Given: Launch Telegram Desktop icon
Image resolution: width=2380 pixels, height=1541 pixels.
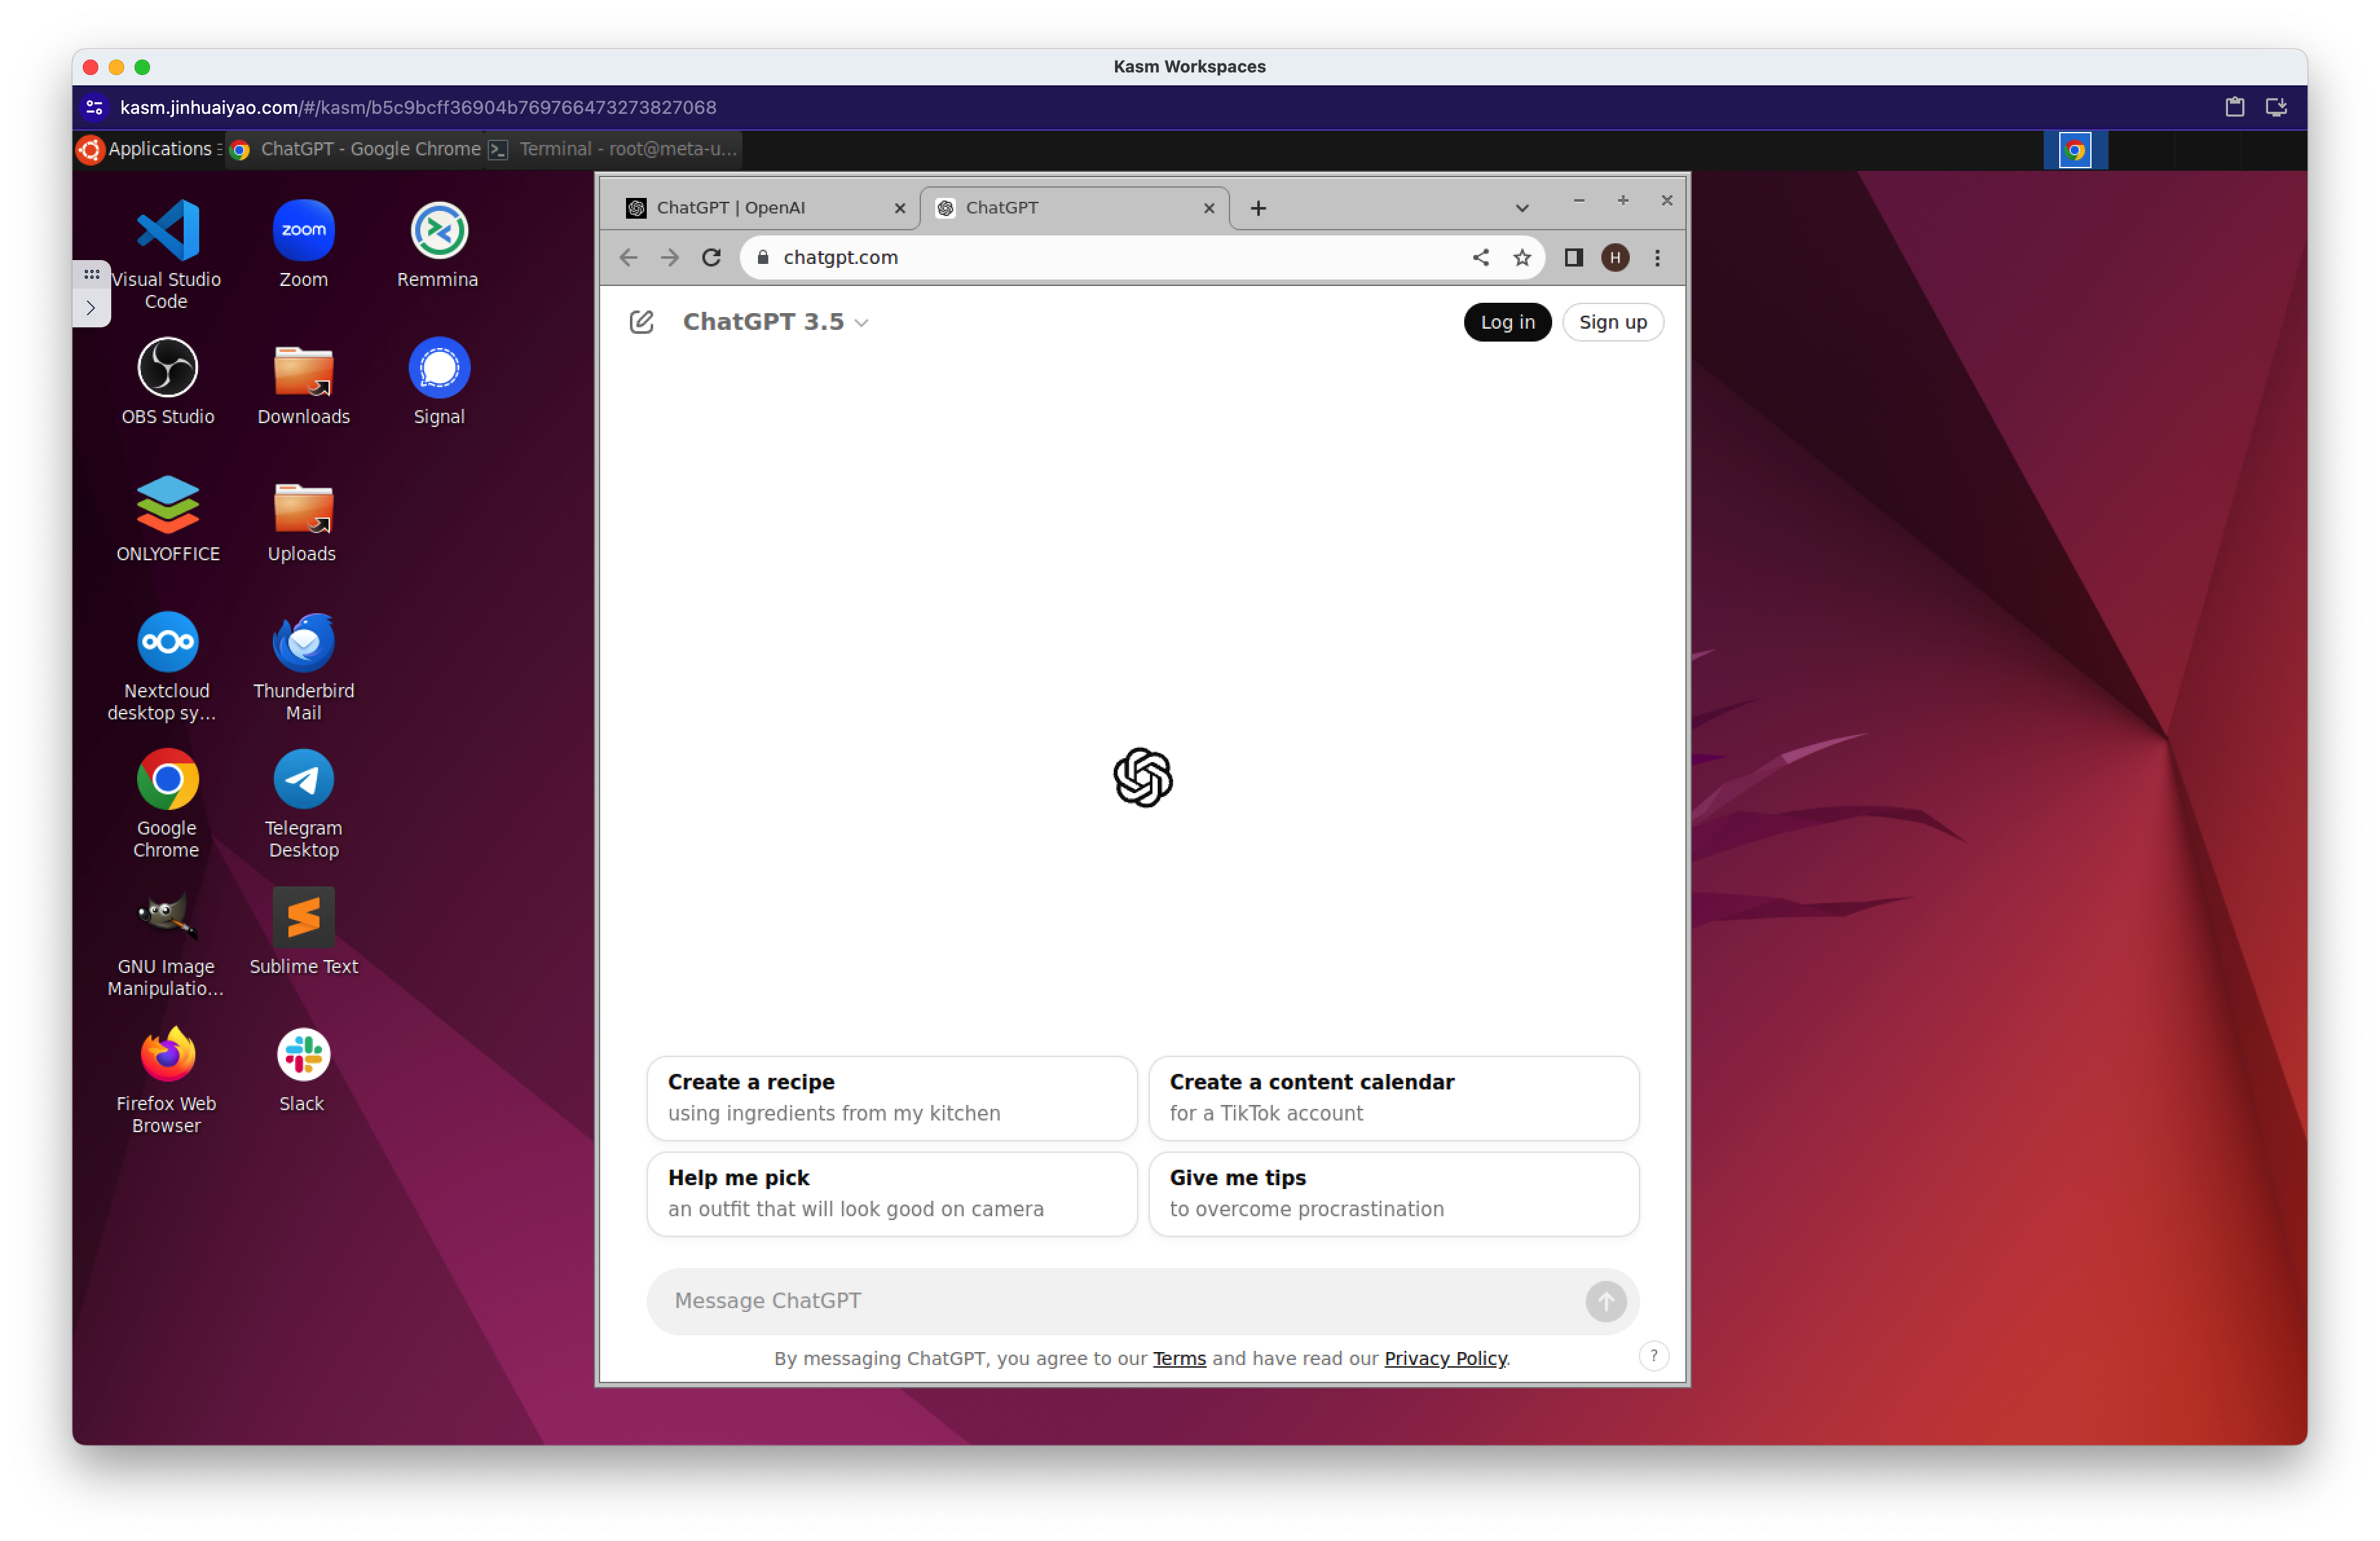Looking at the screenshot, I should click(303, 803).
